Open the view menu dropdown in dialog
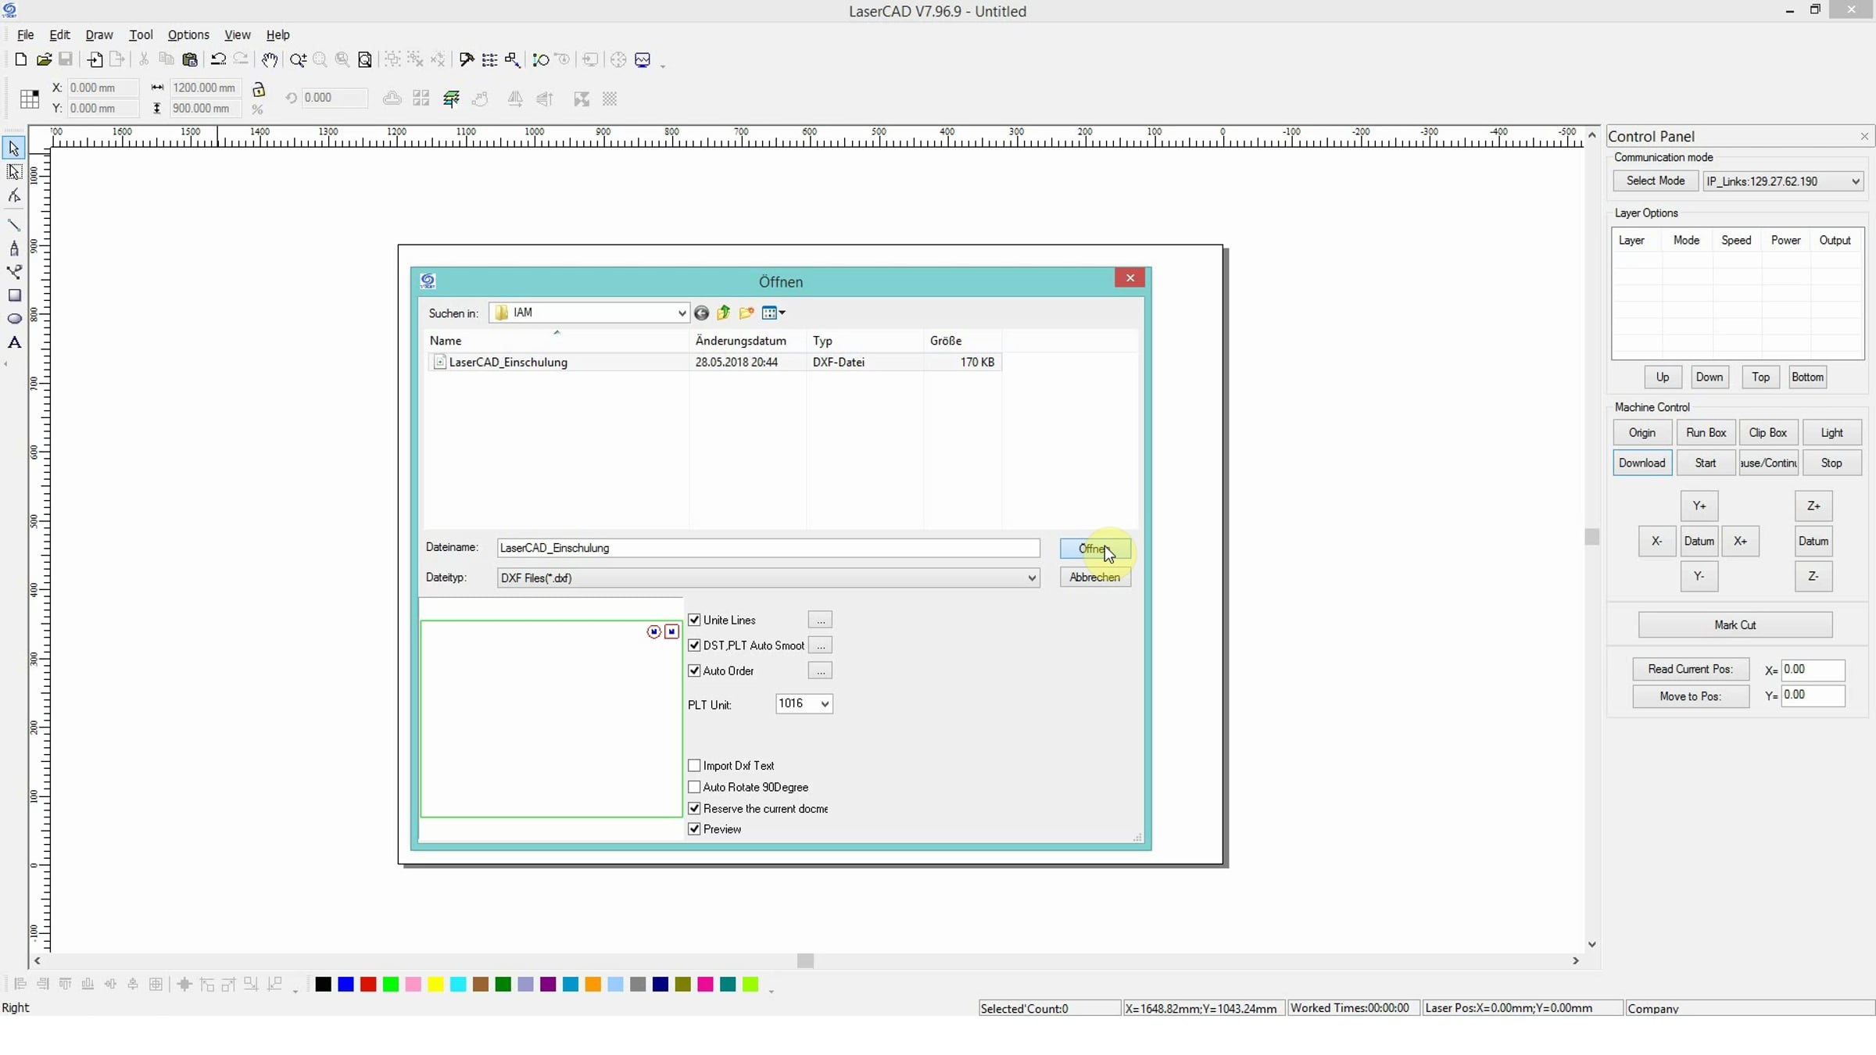 click(773, 313)
